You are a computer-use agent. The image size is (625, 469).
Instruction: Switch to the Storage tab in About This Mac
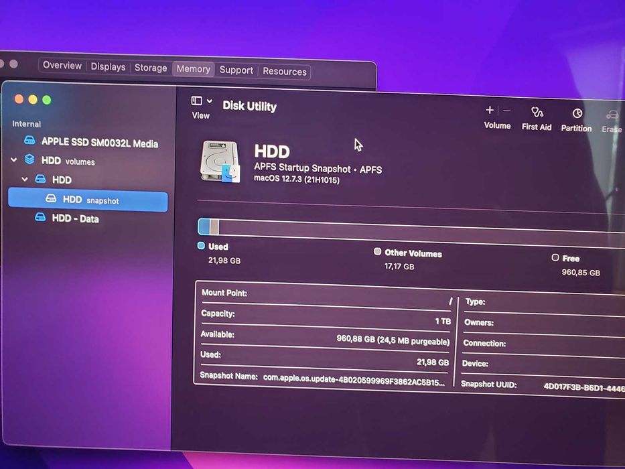pyautogui.click(x=151, y=68)
